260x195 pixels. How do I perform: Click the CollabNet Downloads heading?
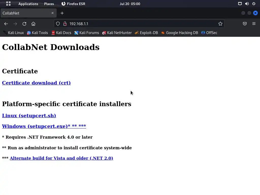pyautogui.click(x=51, y=47)
